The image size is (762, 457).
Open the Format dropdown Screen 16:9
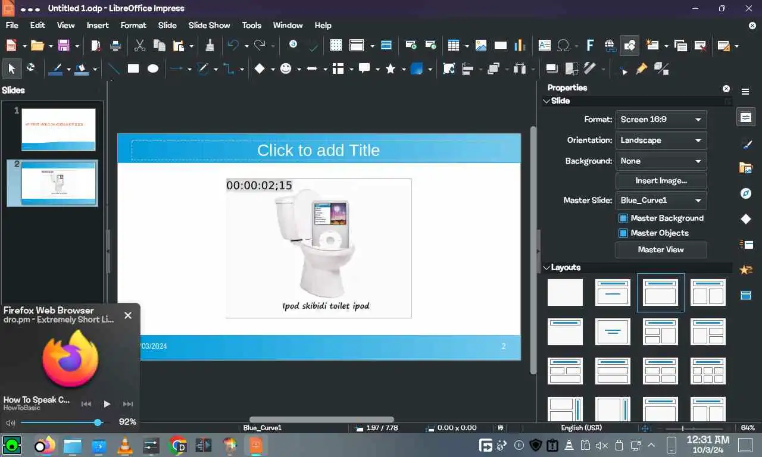(661, 120)
